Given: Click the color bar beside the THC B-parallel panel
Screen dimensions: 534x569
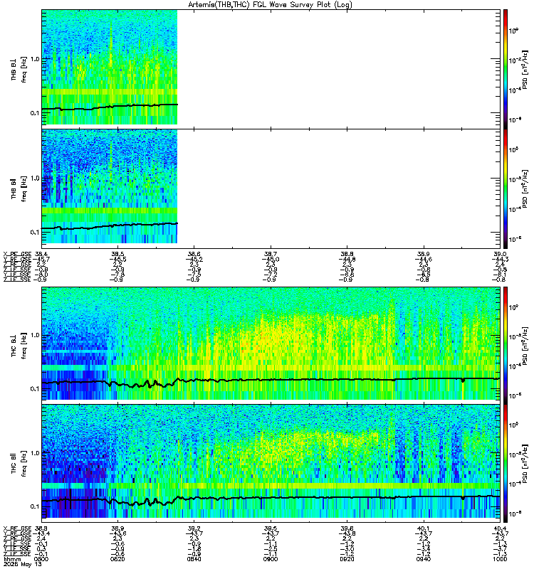Looking at the screenshot, I should click(506, 463).
